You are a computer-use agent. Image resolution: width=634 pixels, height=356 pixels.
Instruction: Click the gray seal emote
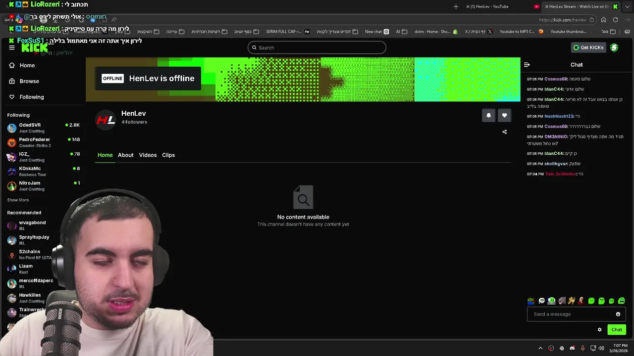pyautogui.click(x=562, y=301)
